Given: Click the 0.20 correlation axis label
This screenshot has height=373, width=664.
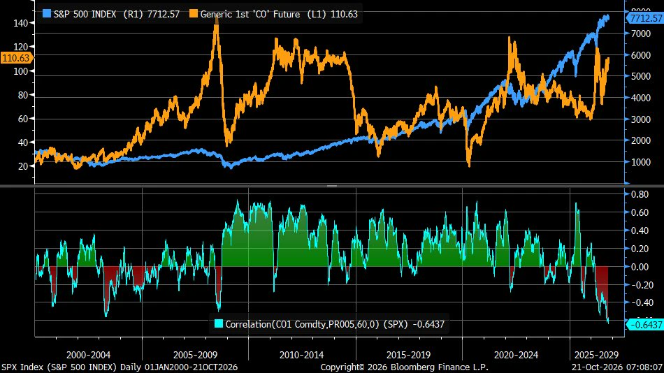Looking at the screenshot, I should point(640,249).
